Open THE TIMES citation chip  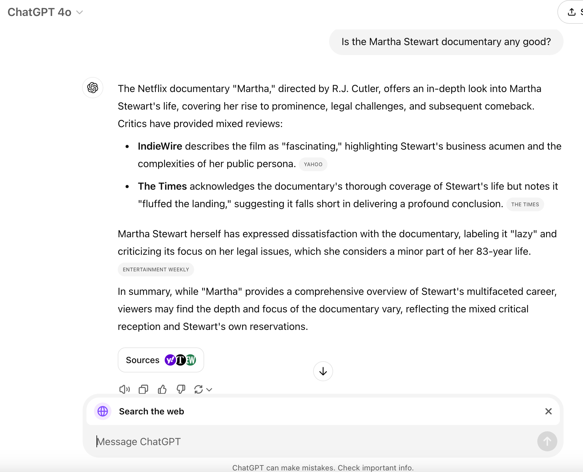pyautogui.click(x=525, y=204)
